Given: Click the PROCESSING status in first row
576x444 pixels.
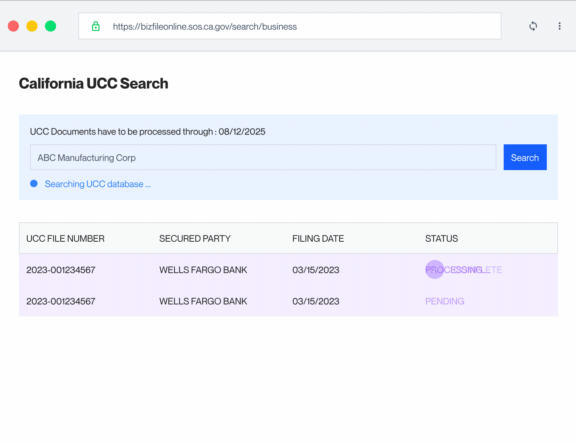Looking at the screenshot, I should pos(455,270).
